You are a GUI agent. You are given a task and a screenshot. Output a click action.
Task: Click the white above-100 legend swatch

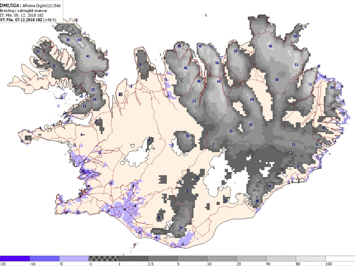pyautogui.click(x=340, y=259)
